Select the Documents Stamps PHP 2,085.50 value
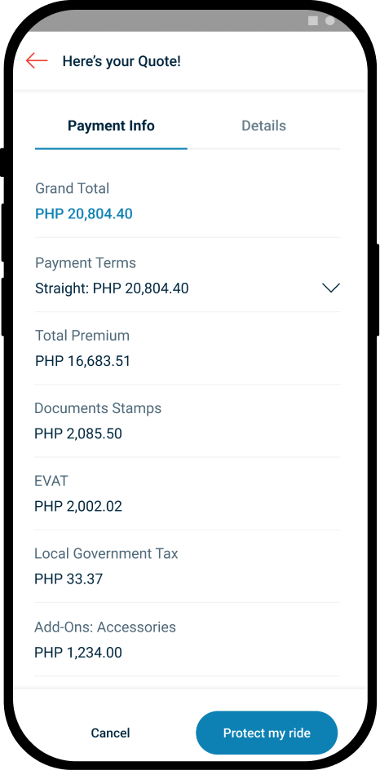380x770 pixels. pos(78,433)
